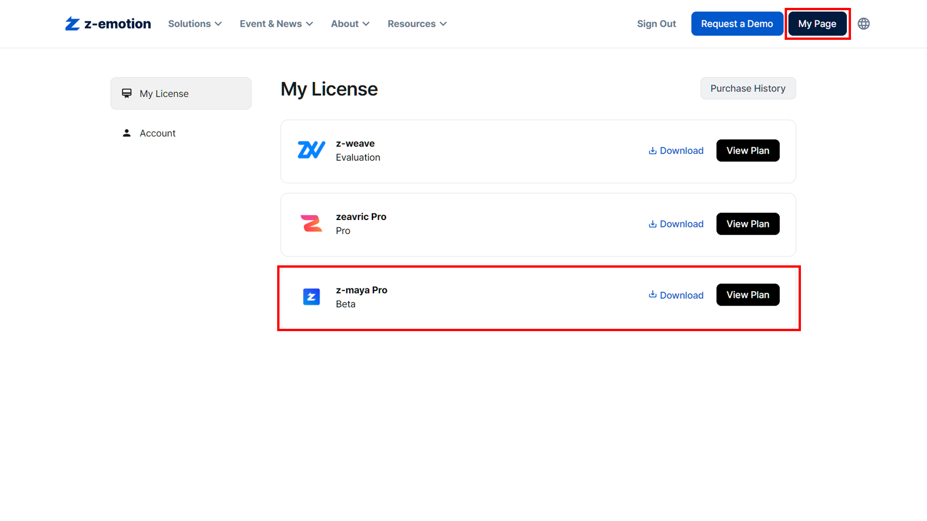Click the Sign Out link
This screenshot has width=927, height=521.
coord(656,24)
